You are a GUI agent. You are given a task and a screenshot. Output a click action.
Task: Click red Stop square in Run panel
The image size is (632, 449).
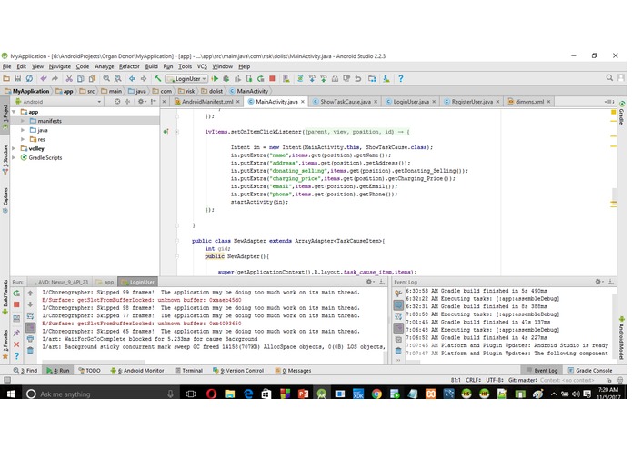pyautogui.click(x=16, y=304)
